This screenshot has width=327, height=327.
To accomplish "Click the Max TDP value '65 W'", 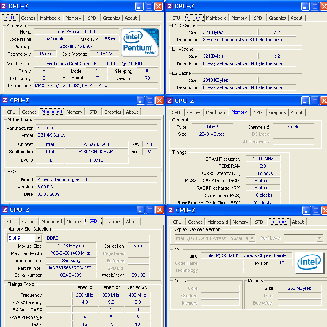I will pos(110,39).
